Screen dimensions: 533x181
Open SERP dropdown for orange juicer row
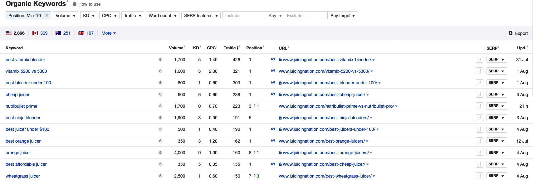496,153
